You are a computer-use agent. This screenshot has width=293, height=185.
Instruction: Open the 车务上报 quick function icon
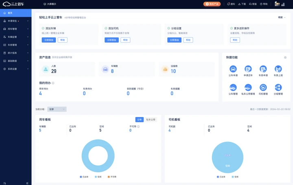[278, 69]
